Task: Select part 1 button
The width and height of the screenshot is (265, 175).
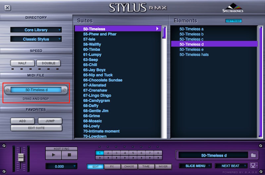Action: 100,153
